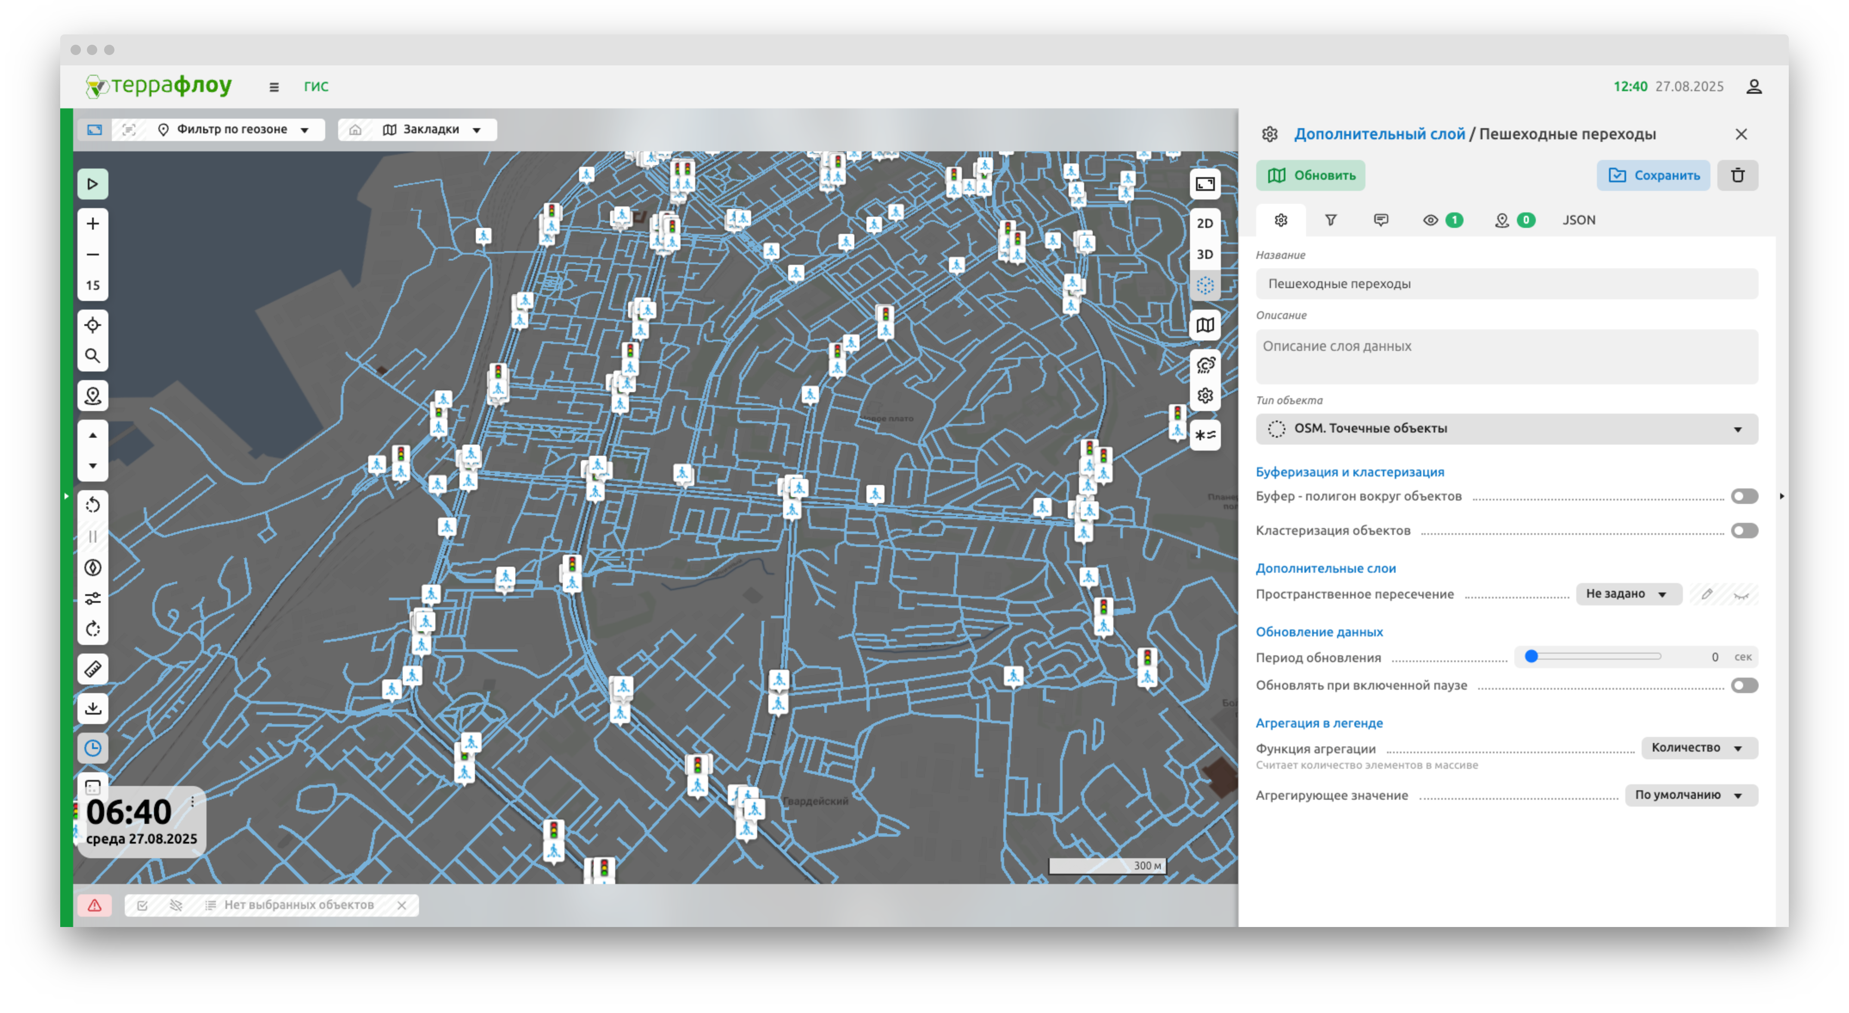Switch to the eye visibility tab
This screenshot has height=1013, width=1849.
click(1442, 220)
